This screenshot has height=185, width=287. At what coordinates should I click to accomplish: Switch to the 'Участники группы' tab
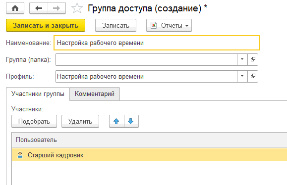tap(38, 94)
